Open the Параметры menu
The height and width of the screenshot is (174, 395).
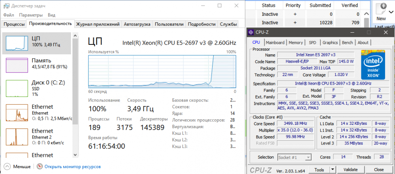point(31,15)
